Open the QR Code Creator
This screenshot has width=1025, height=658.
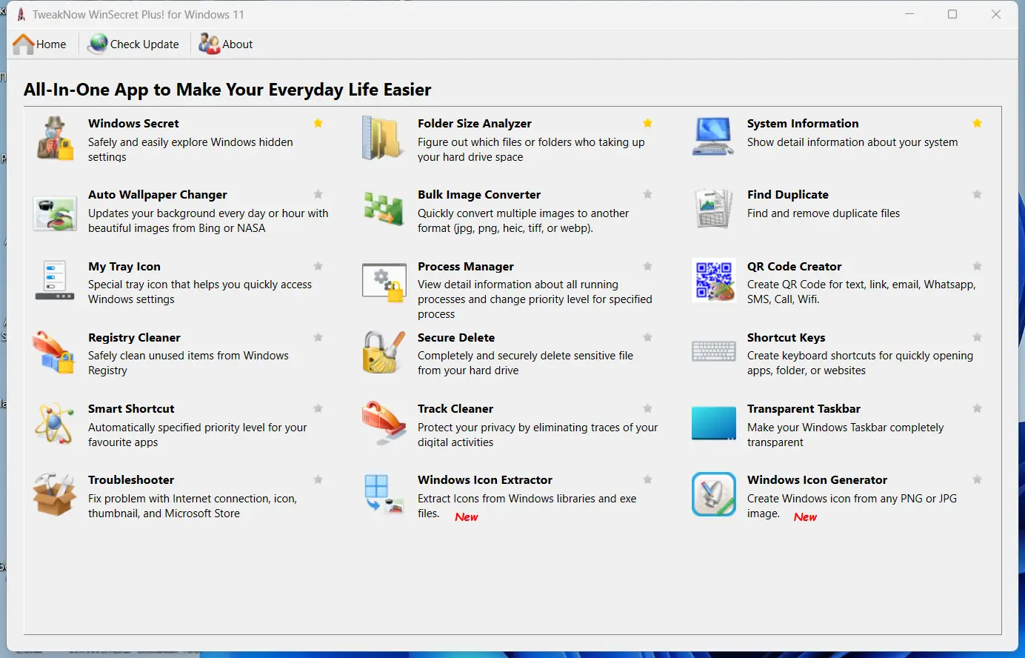point(794,266)
